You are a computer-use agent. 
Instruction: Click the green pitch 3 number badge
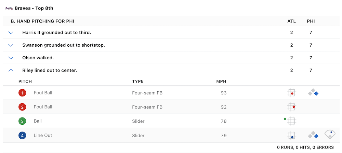(x=22, y=121)
